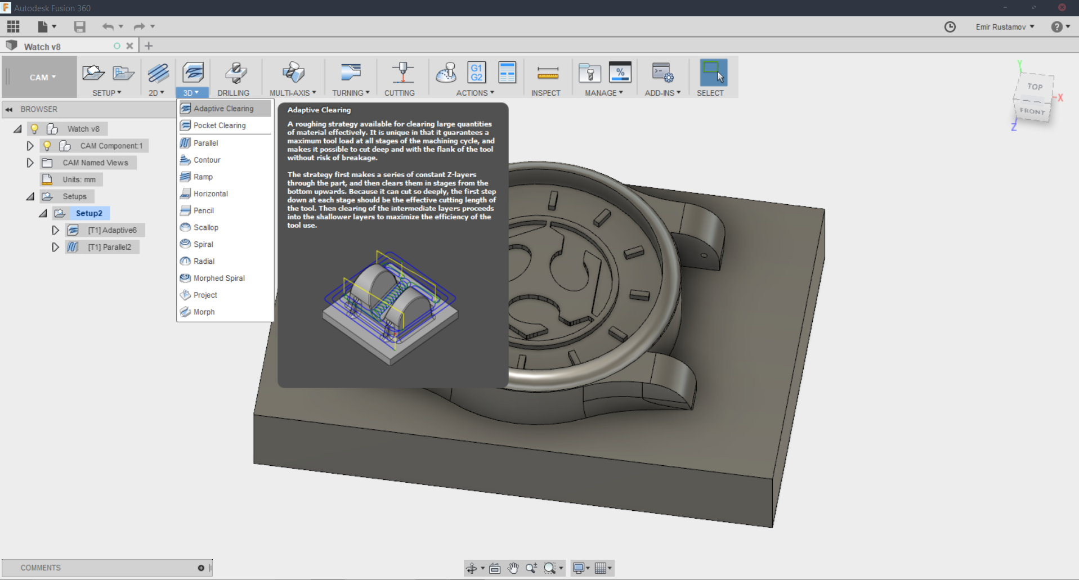Choose Radial from 3D menu

point(225,261)
